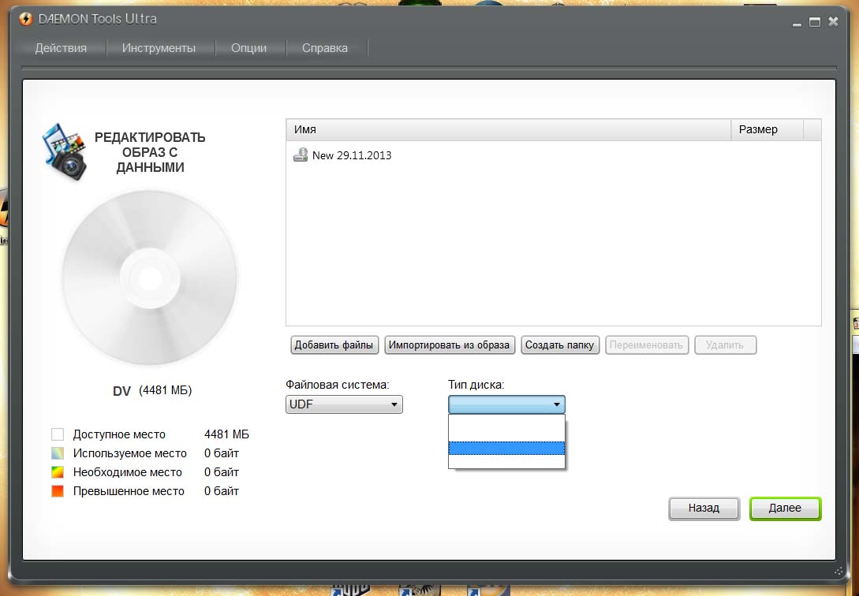Click the DAEMON Tools logo in title bar
The image size is (859, 596).
[x=25, y=18]
